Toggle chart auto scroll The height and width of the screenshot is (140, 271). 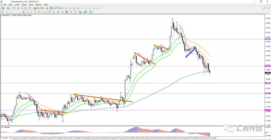71,12
